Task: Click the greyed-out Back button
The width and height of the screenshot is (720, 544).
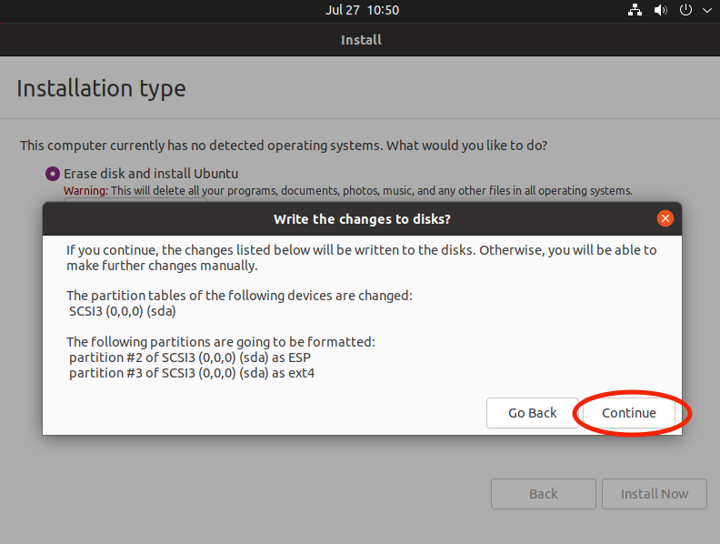Action: tap(543, 494)
